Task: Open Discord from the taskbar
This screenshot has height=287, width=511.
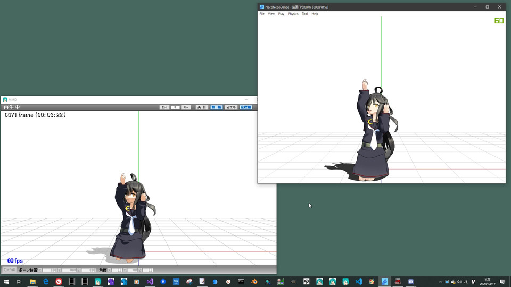Action: 410,282
